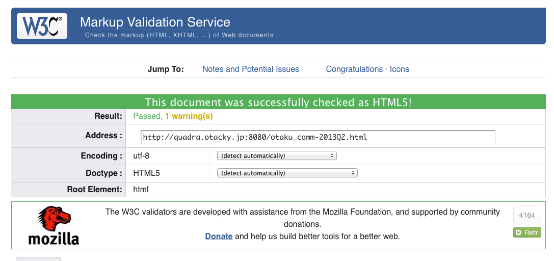Image resolution: width=554 pixels, height=261 pixels.
Task: Follow the Icons jump link
Action: pos(399,69)
